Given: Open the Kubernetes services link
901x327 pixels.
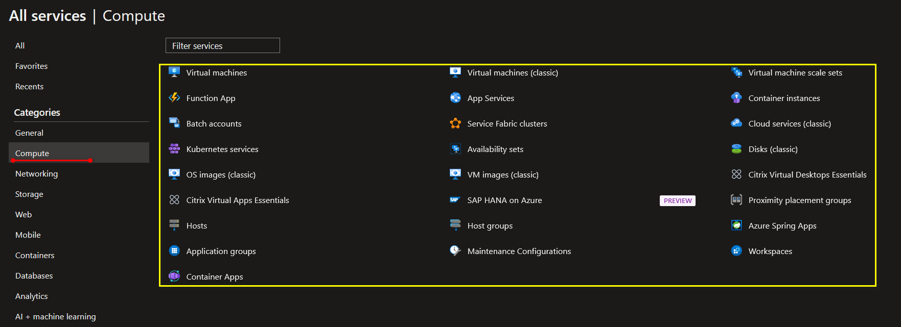Looking at the screenshot, I should [222, 149].
